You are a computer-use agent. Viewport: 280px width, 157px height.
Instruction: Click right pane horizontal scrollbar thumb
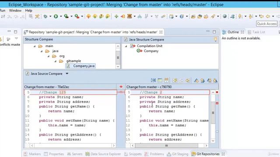pos(166,146)
